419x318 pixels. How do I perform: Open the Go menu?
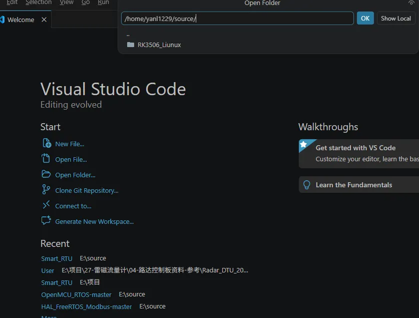pyautogui.click(x=86, y=3)
